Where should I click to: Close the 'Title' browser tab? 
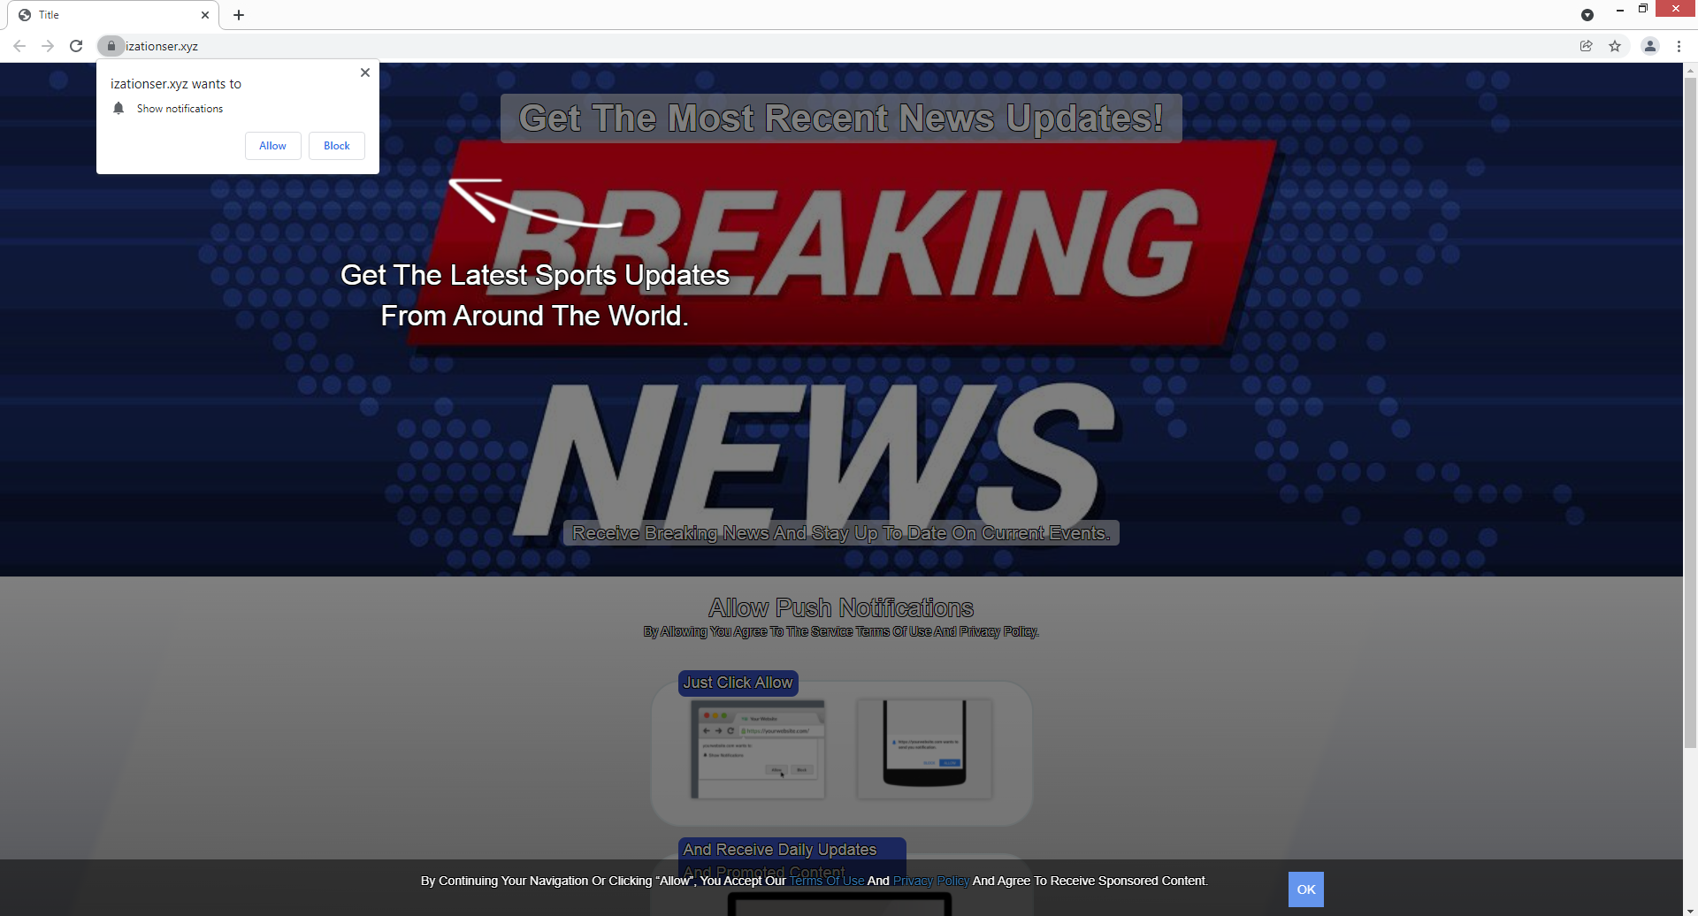[205, 15]
